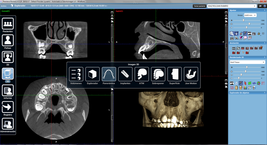Click the golden skull render preset icon
The height and width of the screenshot is (145, 267).
pyautogui.click(x=241, y=88)
